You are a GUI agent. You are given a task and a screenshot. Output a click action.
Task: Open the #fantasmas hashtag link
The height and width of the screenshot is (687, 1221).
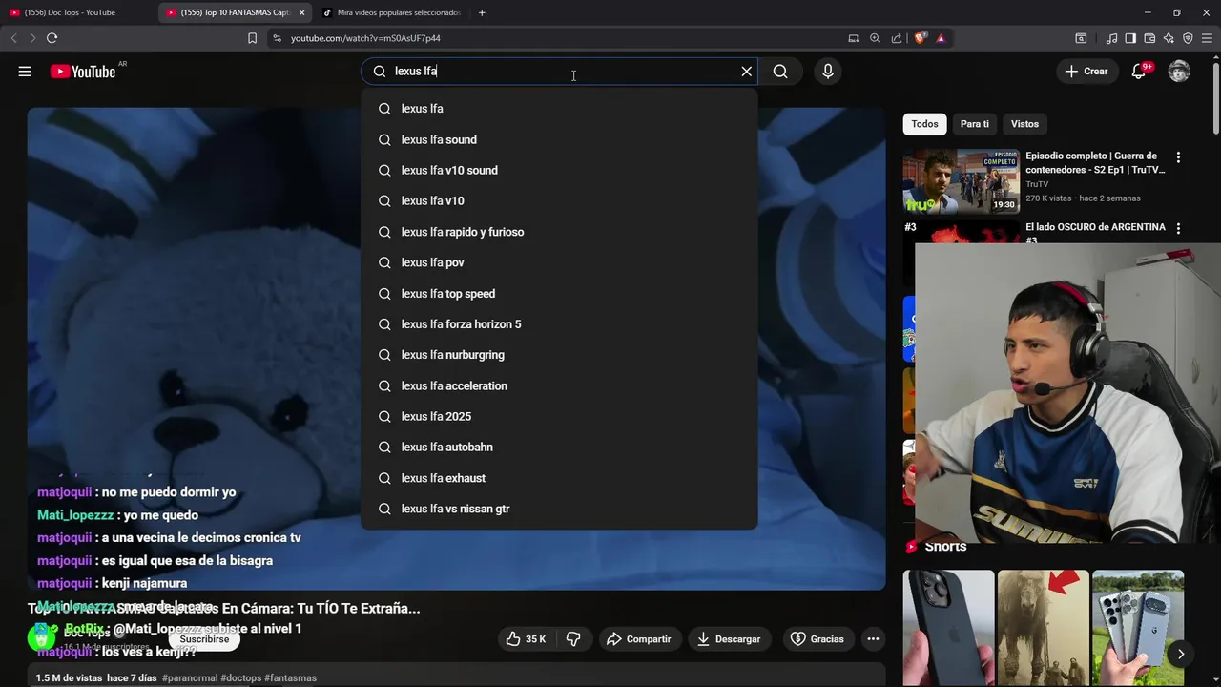click(x=290, y=678)
